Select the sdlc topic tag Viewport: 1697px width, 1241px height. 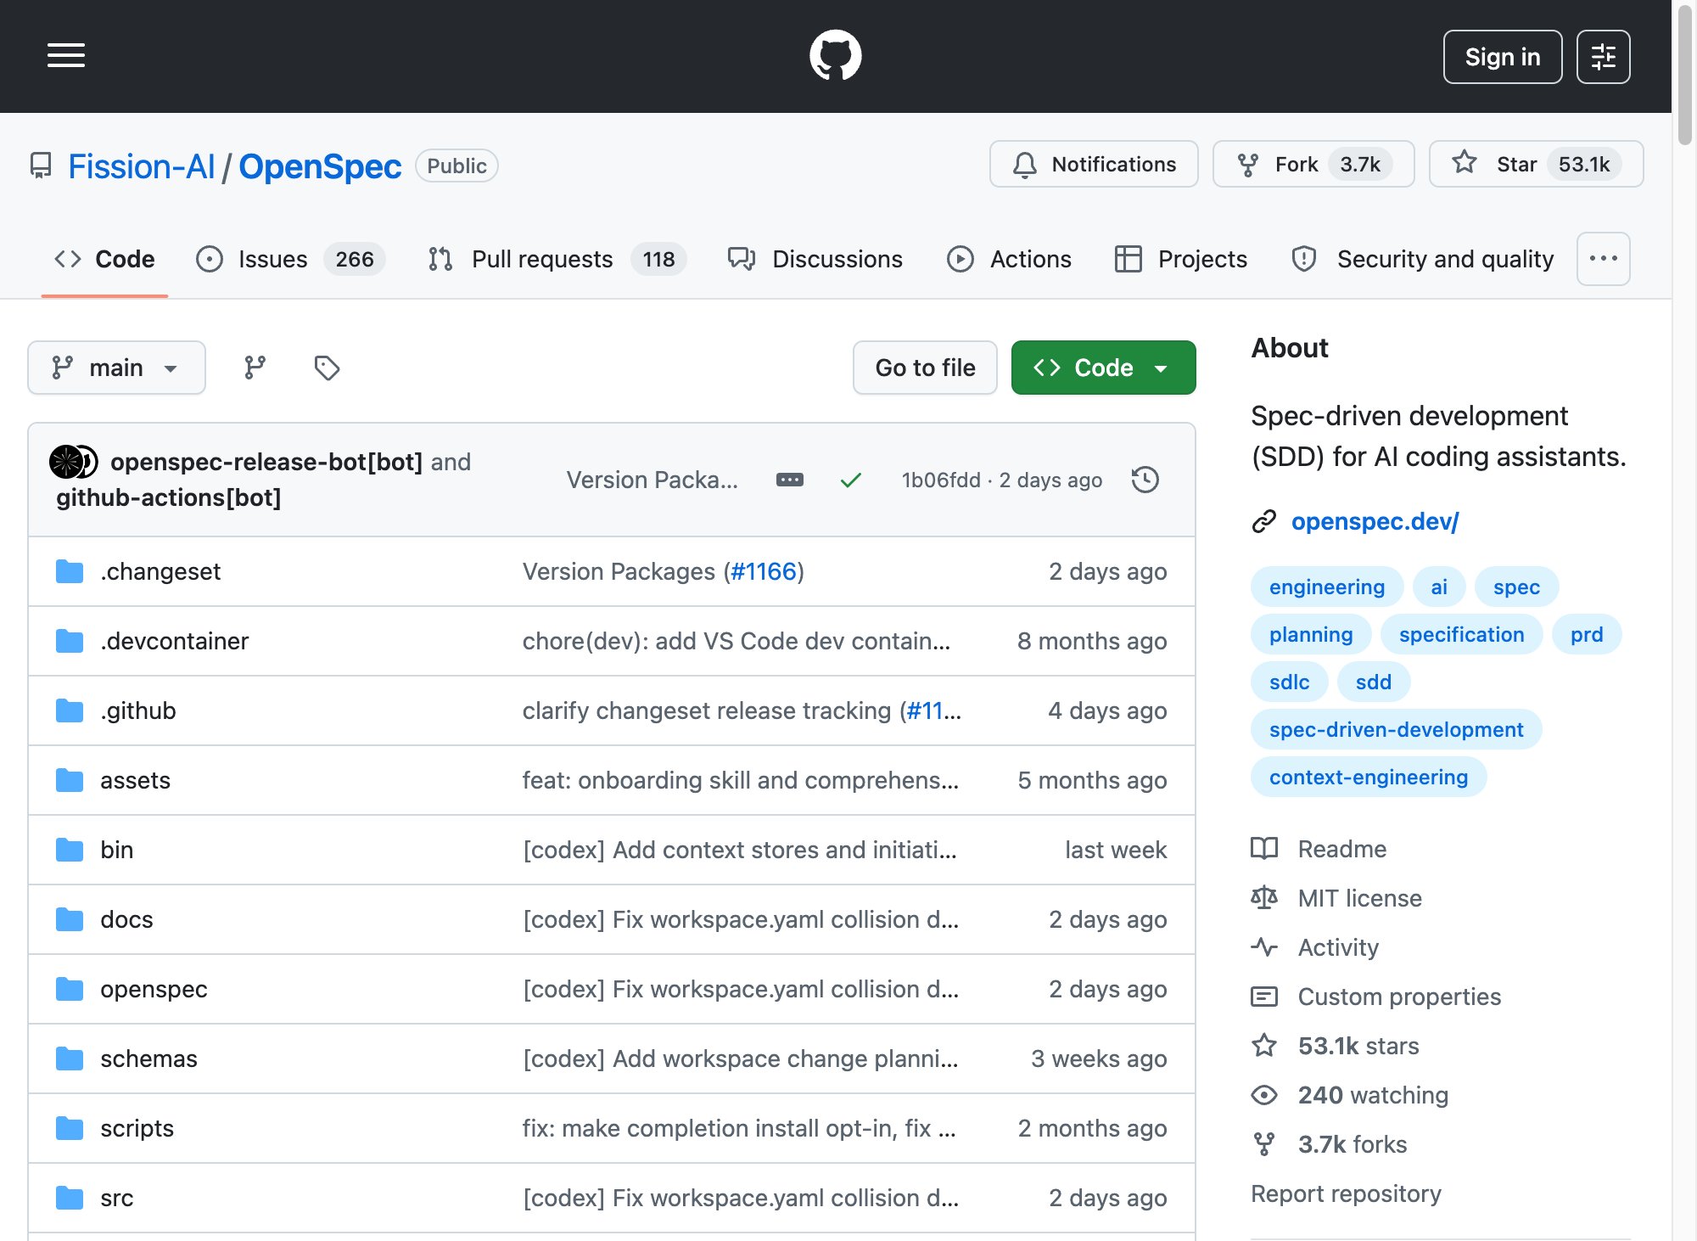[x=1289, y=682]
